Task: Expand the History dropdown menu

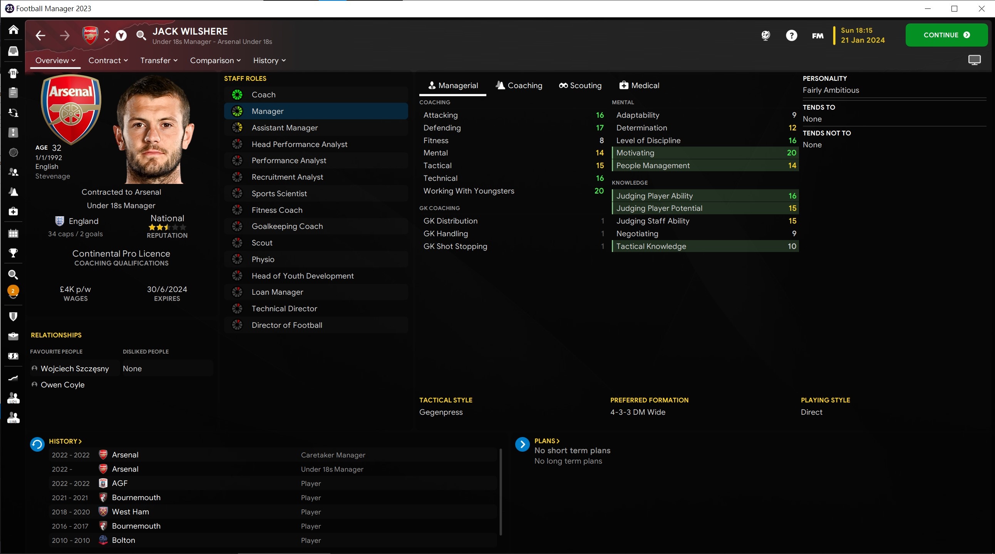Action: pyautogui.click(x=269, y=60)
